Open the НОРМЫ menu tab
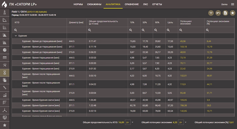The height and width of the screenshot is (129, 237). point(78,4)
